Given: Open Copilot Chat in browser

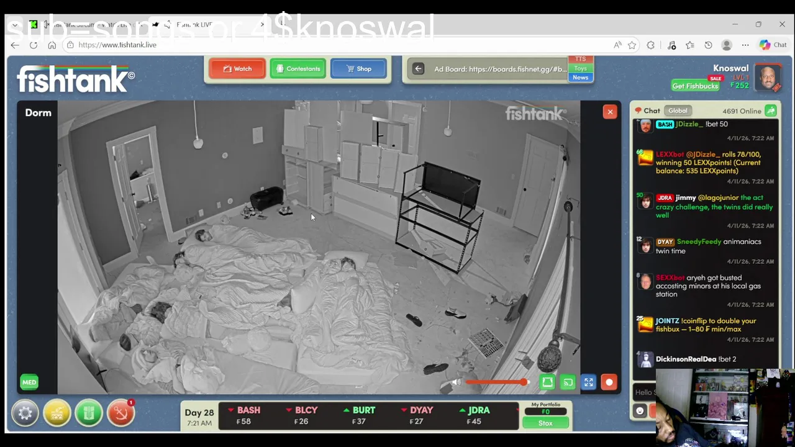Looking at the screenshot, I should [773, 45].
